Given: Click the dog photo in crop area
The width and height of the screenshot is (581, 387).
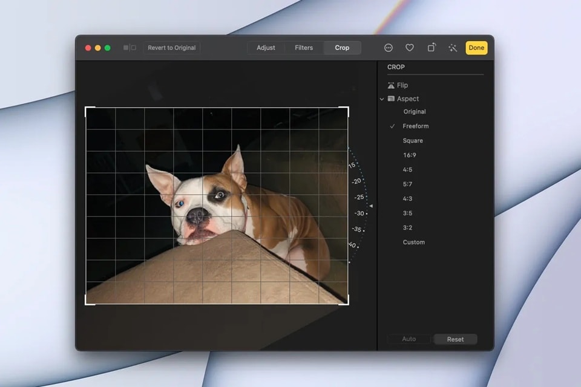Looking at the screenshot, I should tap(217, 206).
